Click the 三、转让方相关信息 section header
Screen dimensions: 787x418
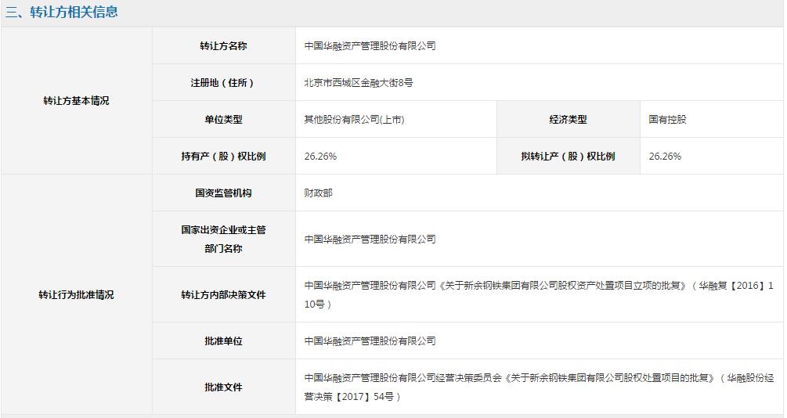click(62, 13)
